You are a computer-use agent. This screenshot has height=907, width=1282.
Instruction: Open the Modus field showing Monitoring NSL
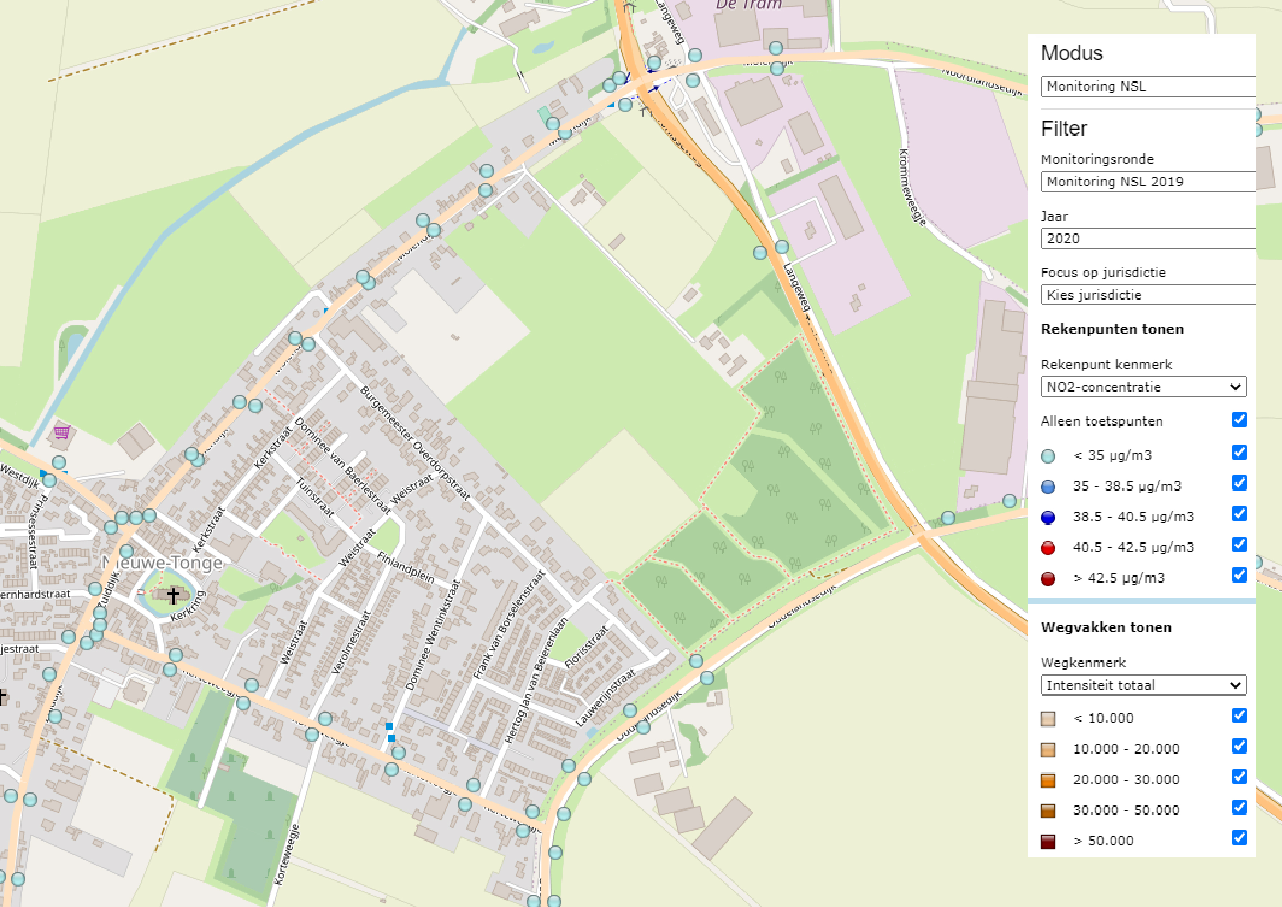point(1148,87)
